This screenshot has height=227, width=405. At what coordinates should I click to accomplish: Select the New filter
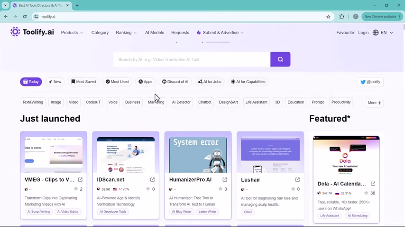pos(55,82)
